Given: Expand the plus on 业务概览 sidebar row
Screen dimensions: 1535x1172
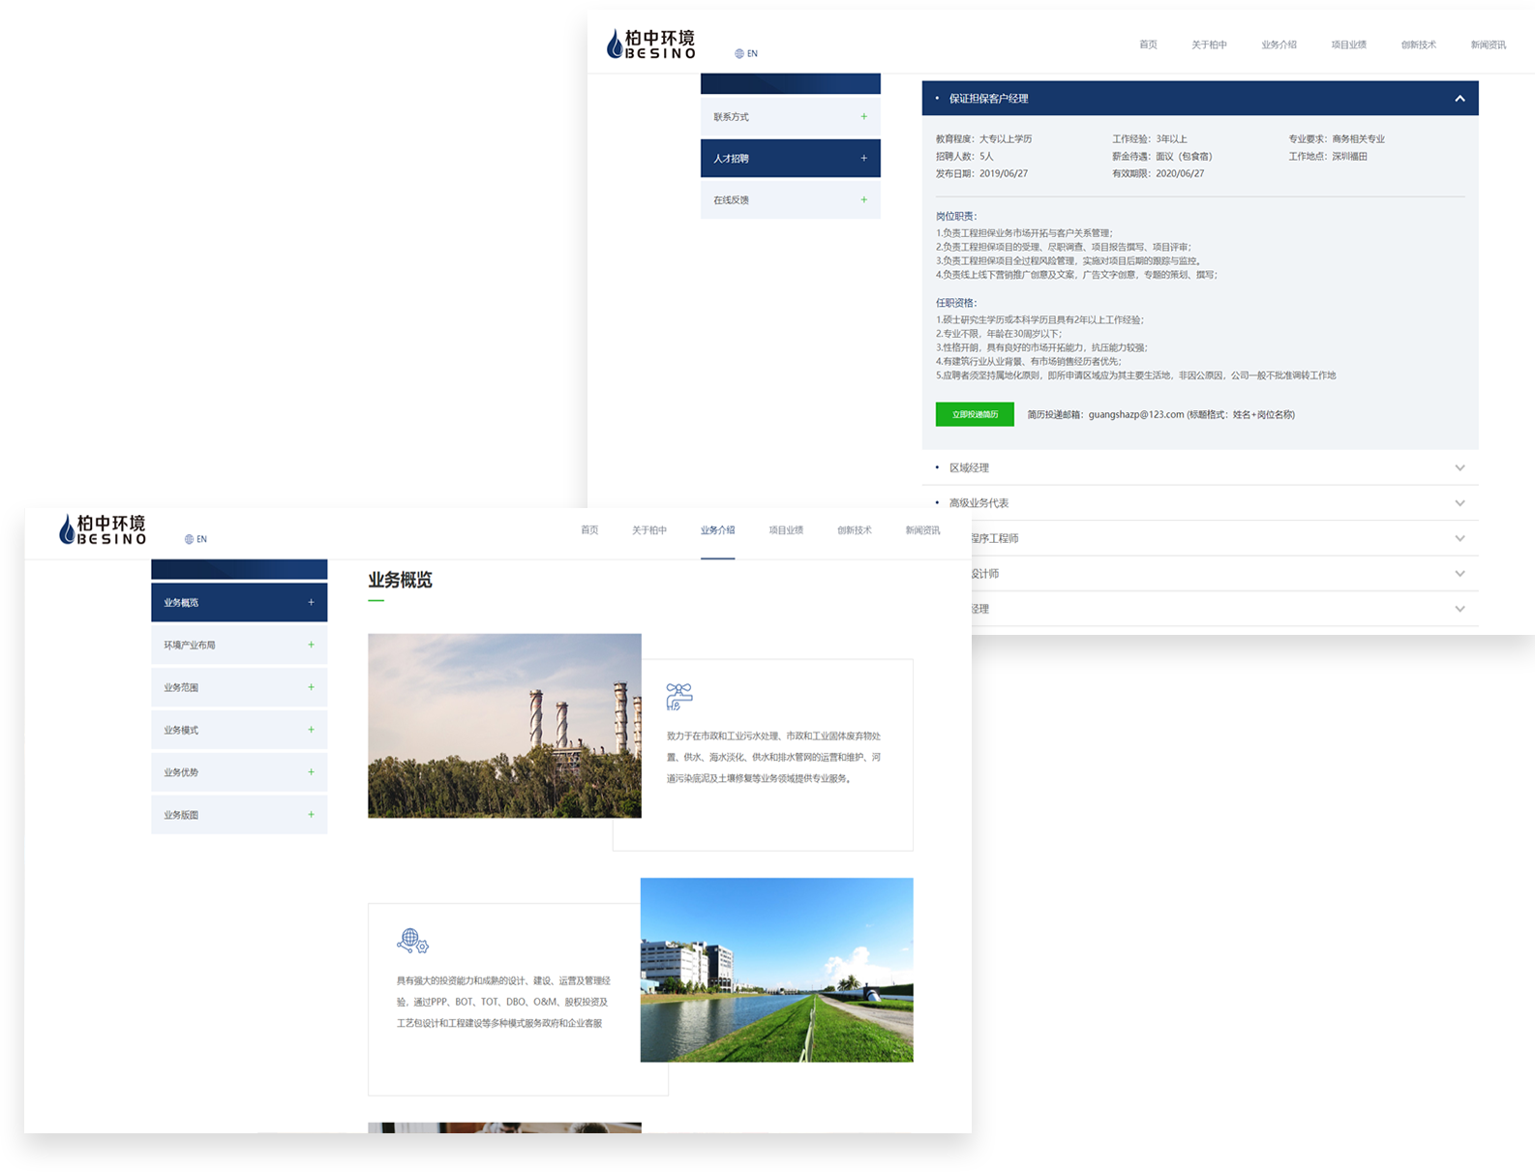Looking at the screenshot, I should pos(311,602).
